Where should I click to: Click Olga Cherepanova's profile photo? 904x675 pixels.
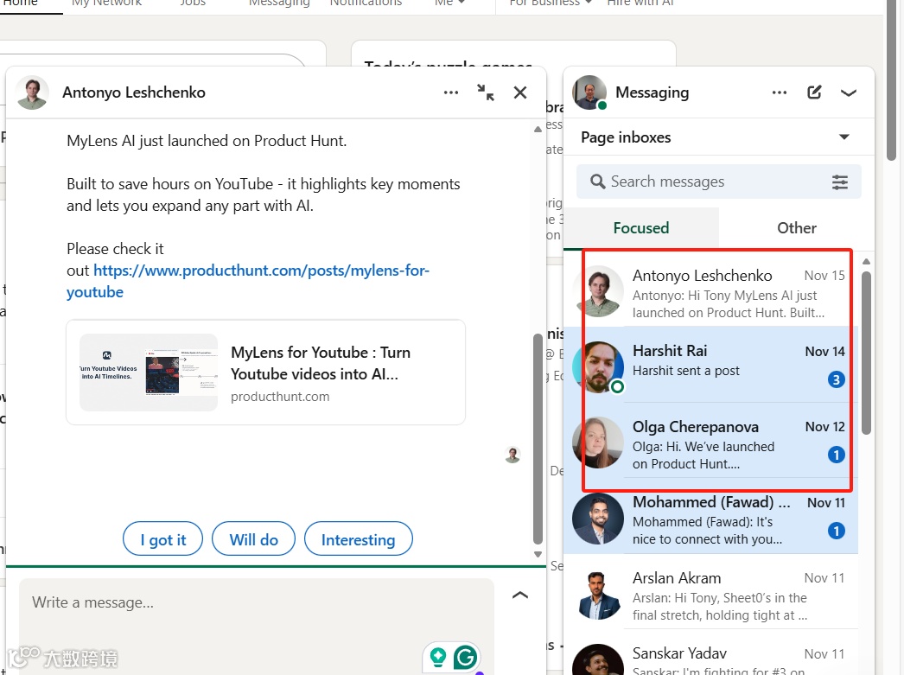(598, 443)
